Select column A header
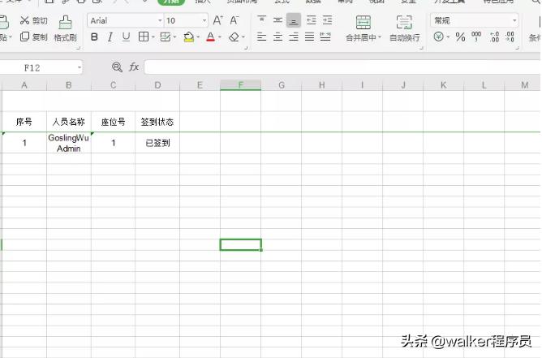Viewport: 542px width, 358px height. (24, 84)
